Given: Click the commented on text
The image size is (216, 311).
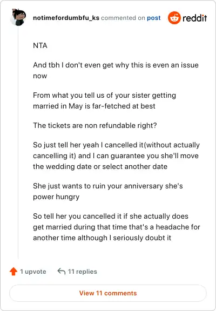Looking at the screenshot, I should pyautogui.click(x=123, y=18).
